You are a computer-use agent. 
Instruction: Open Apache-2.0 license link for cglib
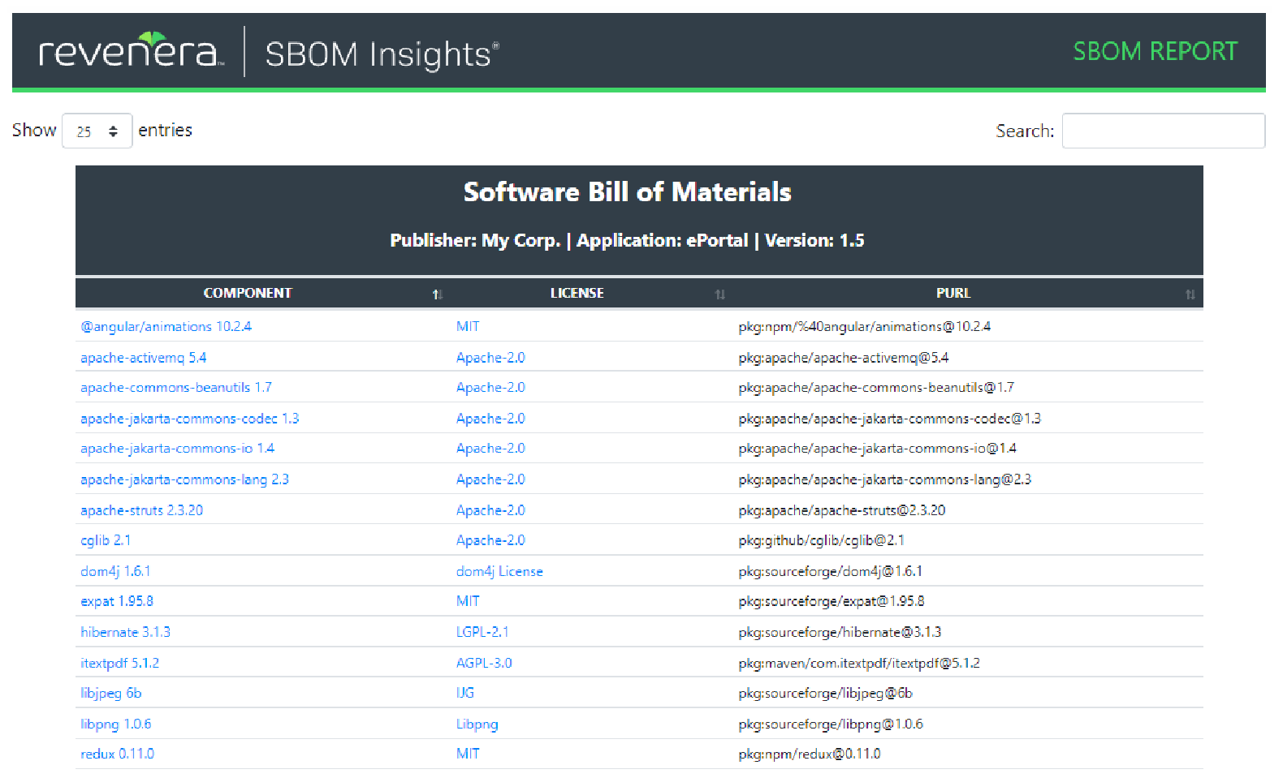[490, 540]
